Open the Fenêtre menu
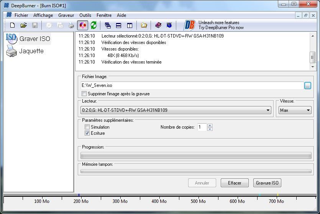 [x=104, y=15]
